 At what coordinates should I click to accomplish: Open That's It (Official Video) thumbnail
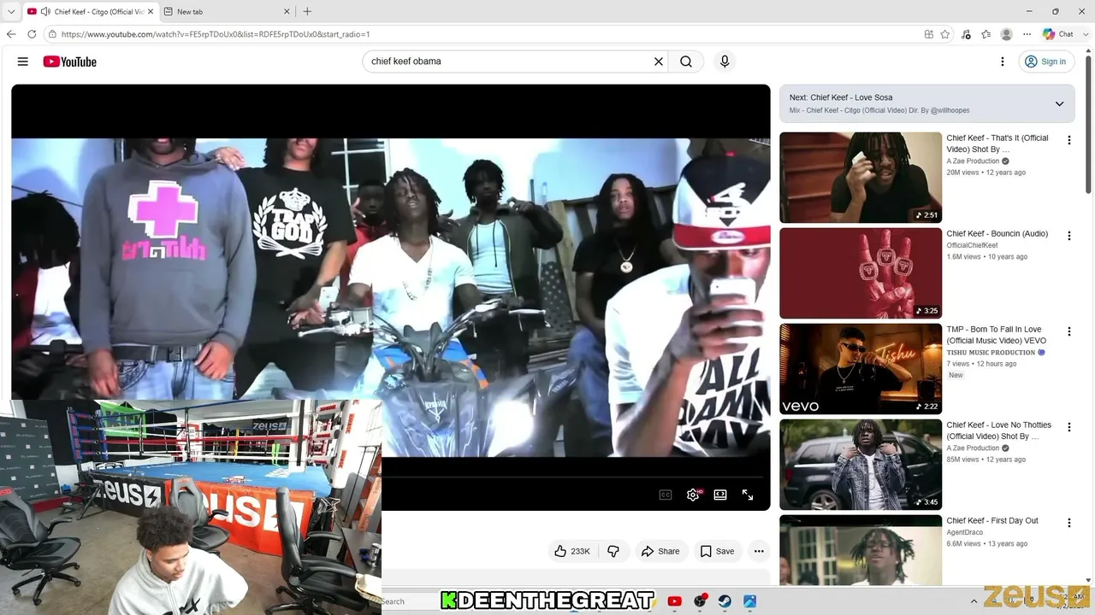pyautogui.click(x=861, y=178)
